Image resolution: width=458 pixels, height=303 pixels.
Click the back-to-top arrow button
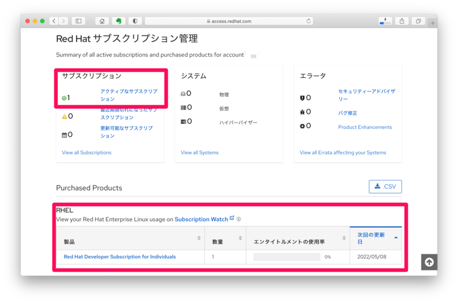429,262
